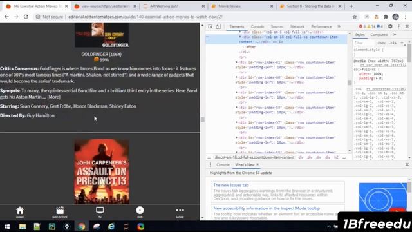Open 'The new Issues tab' link
412x232 pixels.
[231, 185]
